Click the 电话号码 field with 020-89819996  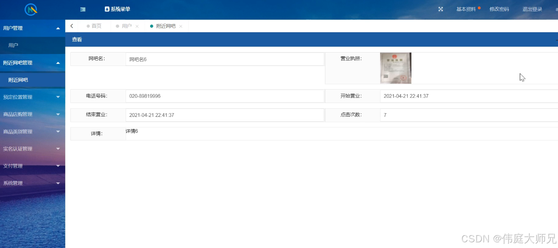(x=225, y=96)
